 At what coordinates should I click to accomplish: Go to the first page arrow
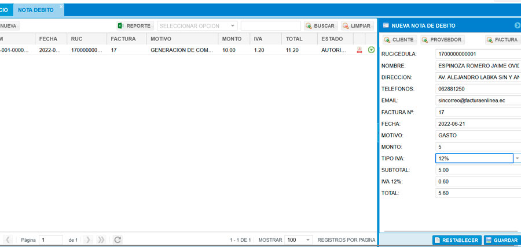[9, 239]
